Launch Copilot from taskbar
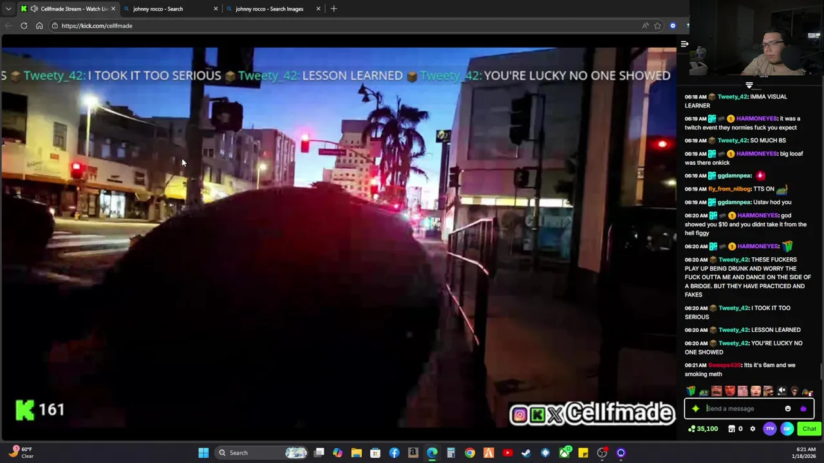 coord(337,453)
